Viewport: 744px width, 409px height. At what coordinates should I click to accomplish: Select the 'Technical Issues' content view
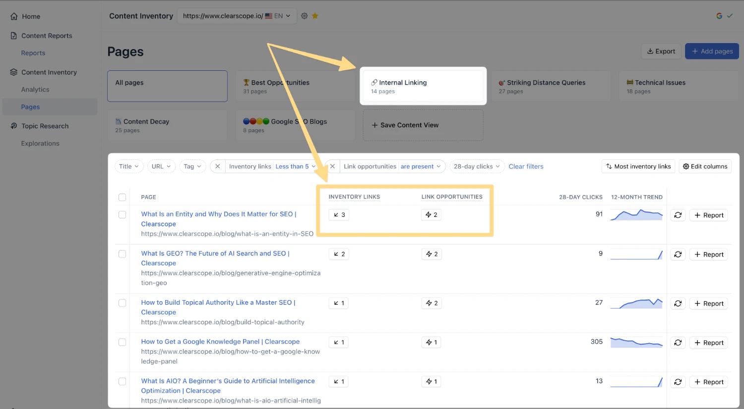pos(679,86)
